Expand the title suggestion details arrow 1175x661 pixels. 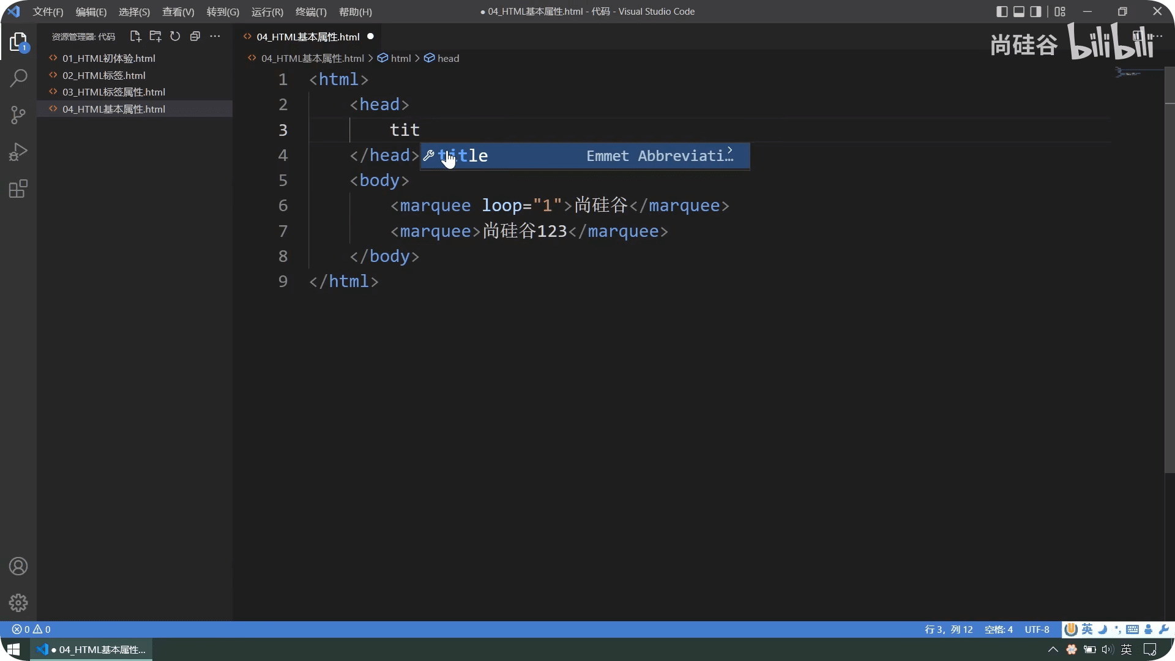(x=729, y=151)
